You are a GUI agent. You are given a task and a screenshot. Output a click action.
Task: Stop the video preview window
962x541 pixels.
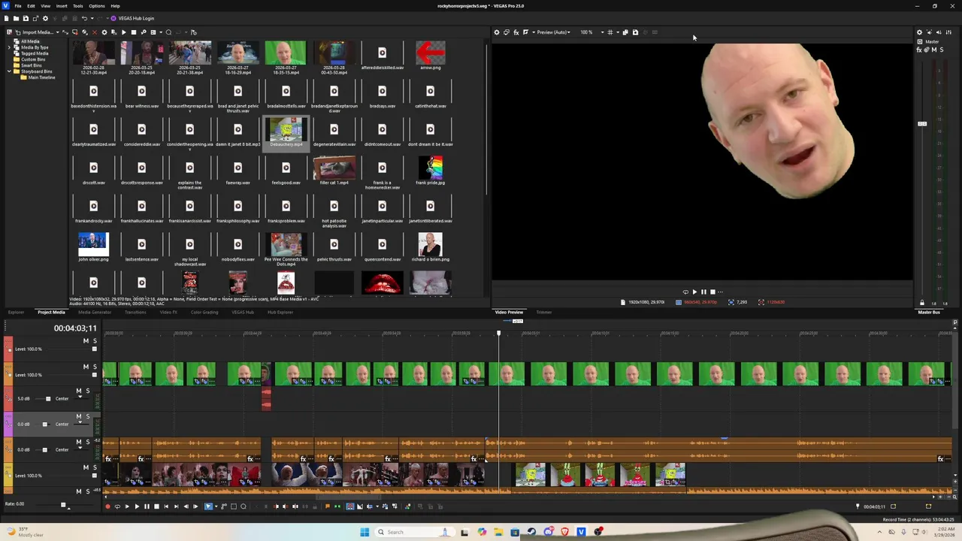click(712, 292)
